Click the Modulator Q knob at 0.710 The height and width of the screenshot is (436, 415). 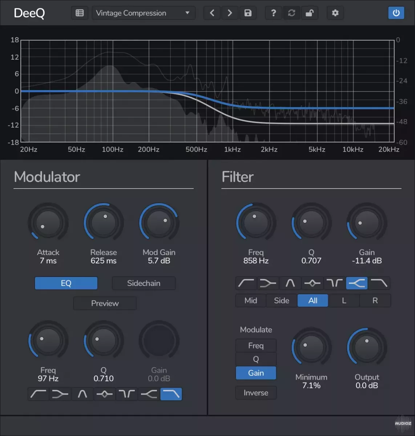[104, 340]
